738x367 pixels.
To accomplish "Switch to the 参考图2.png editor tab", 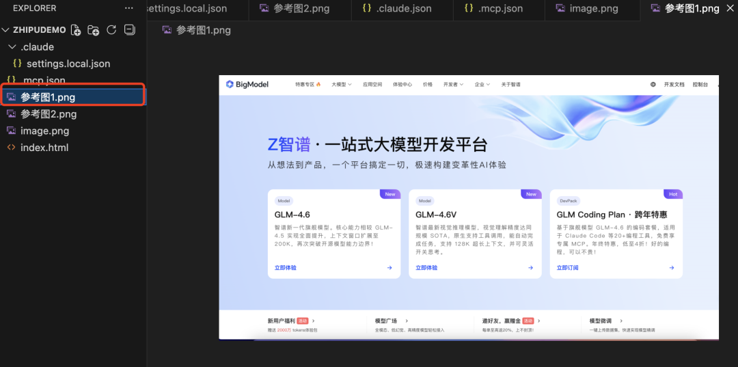I will click(x=300, y=8).
